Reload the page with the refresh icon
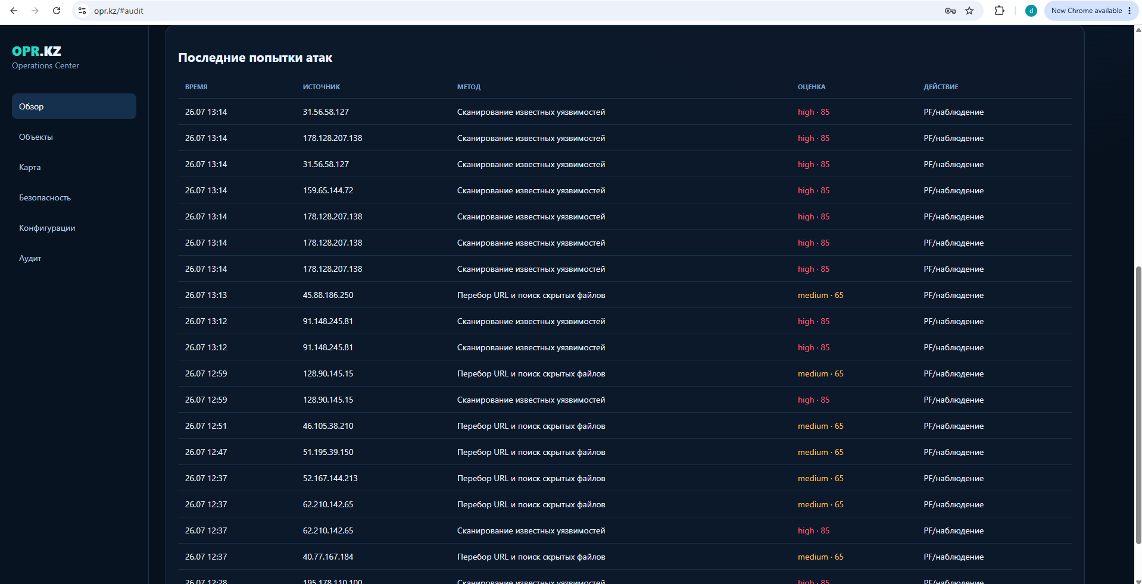1142x584 pixels. click(57, 11)
